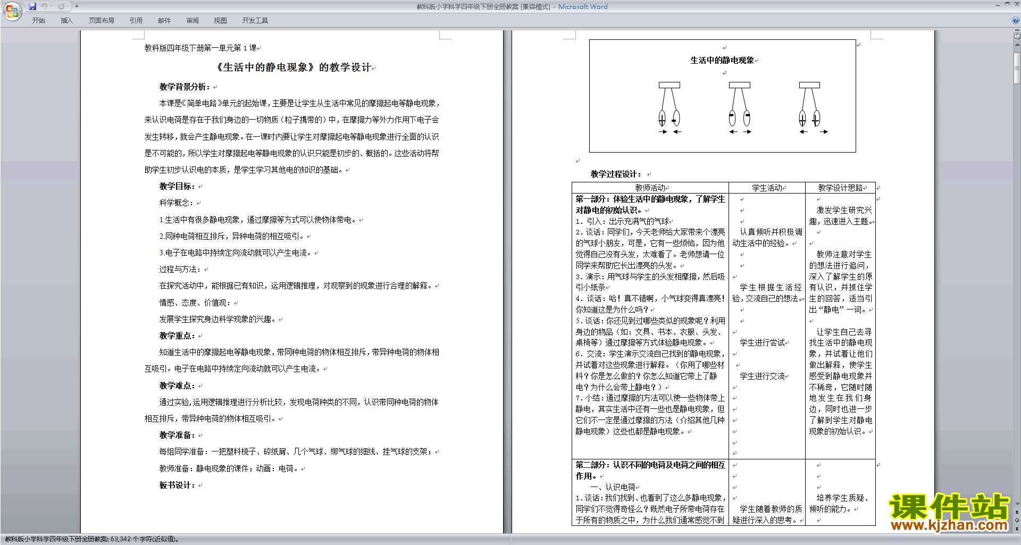The width and height of the screenshot is (1021, 545).
Task: Click the Redo icon in Quick Access Toolbar
Action: tap(61, 6)
